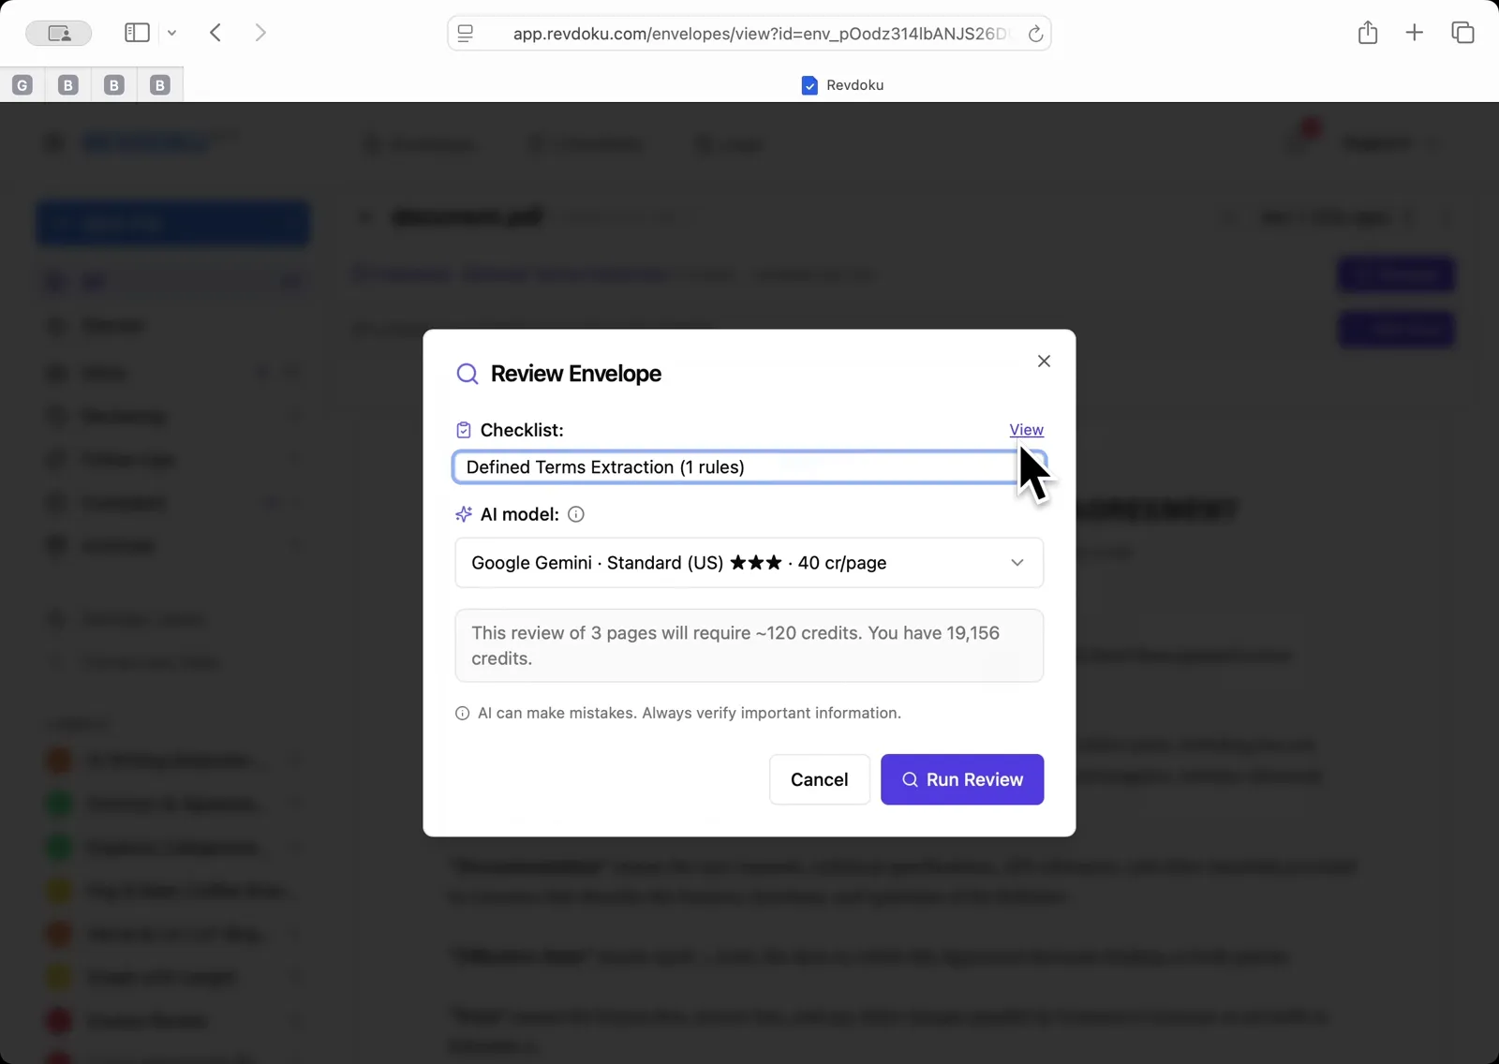This screenshot has width=1499, height=1064.
Task: Toggle the browser sidebar panel
Action: tap(137, 32)
